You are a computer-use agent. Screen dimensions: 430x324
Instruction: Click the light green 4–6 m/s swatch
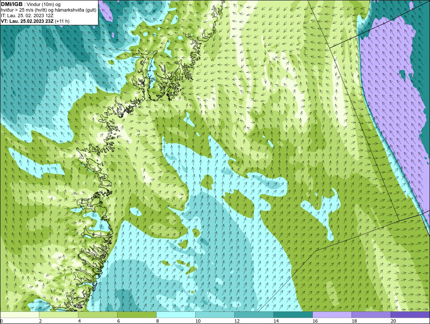(x=98, y=315)
